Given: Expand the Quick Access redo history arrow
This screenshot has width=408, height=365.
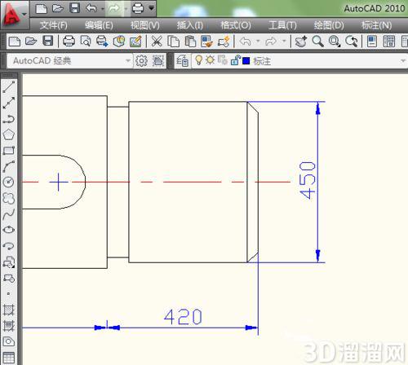Looking at the screenshot, I should [126, 9].
